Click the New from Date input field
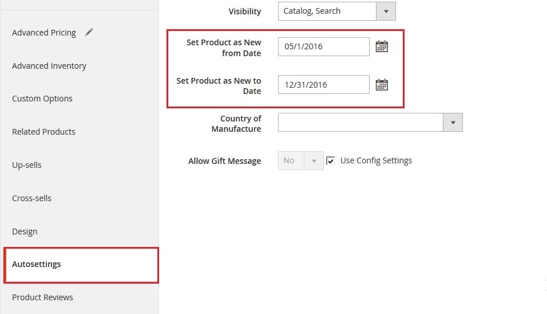 323,47
